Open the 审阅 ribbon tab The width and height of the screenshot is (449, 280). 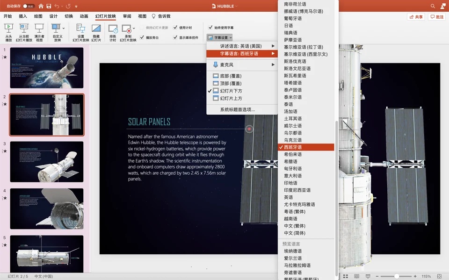coord(126,15)
